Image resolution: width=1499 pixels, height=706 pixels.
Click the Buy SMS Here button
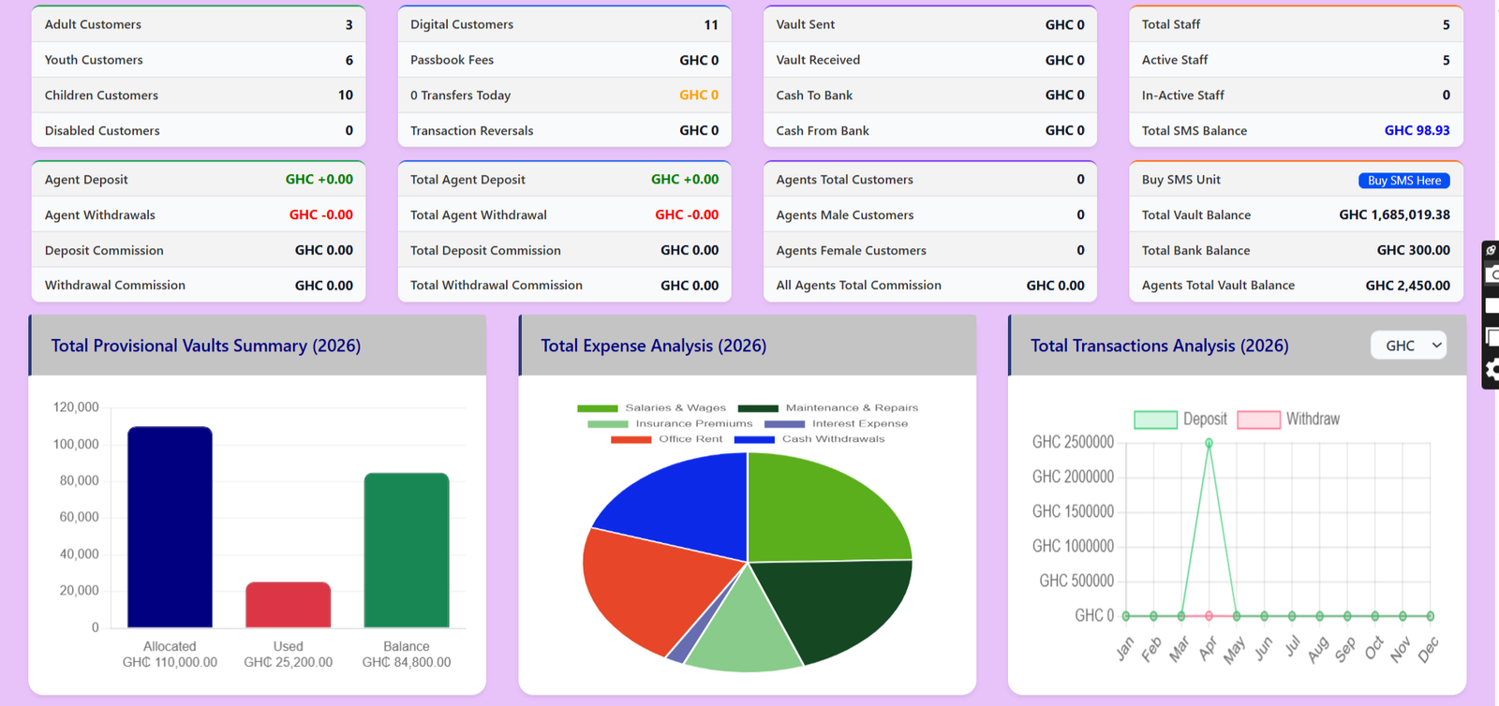[1403, 181]
